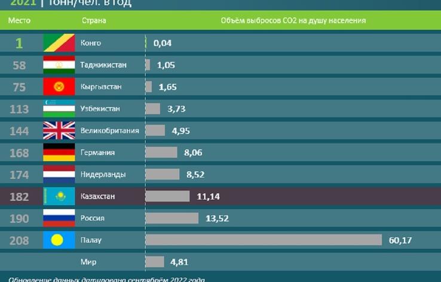The width and height of the screenshot is (441, 282).
Task: Click the United Kingdom flag
Action: point(59,131)
